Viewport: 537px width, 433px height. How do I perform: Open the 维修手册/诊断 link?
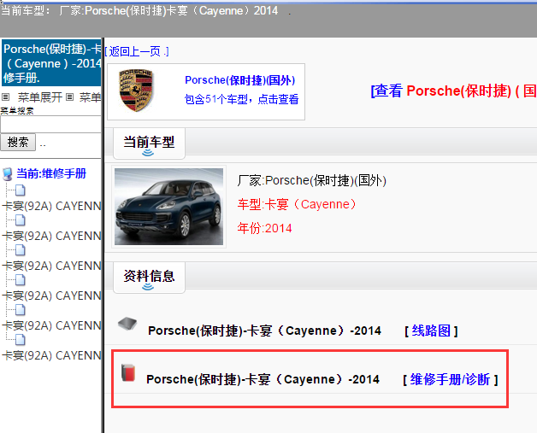(450, 380)
